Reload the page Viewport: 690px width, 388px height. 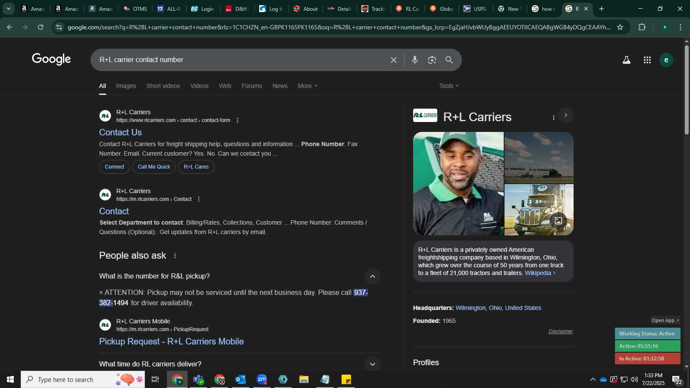coord(41,27)
